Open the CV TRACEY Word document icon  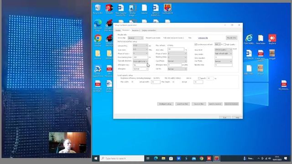coord(249,55)
